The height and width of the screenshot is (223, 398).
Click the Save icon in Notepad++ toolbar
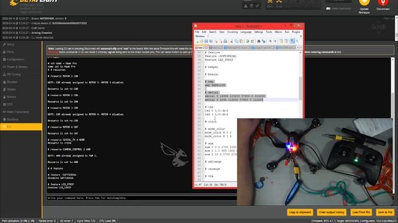(206, 42)
